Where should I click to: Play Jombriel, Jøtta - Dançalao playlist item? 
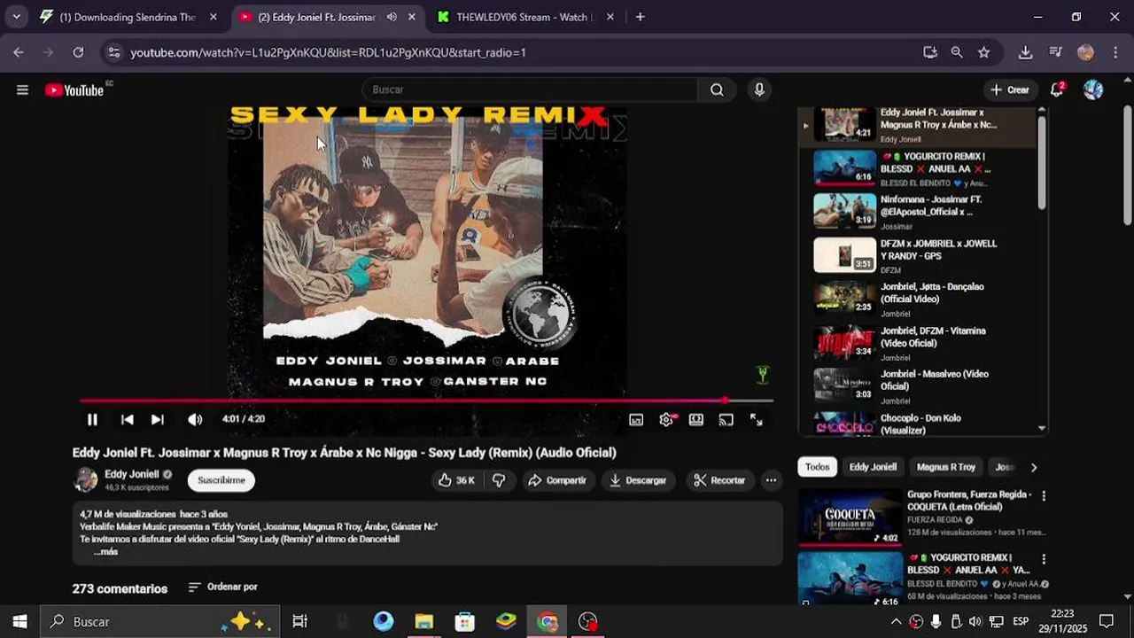pos(916,300)
